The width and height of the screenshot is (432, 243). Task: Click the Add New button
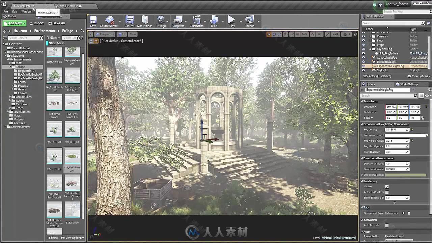click(x=14, y=23)
